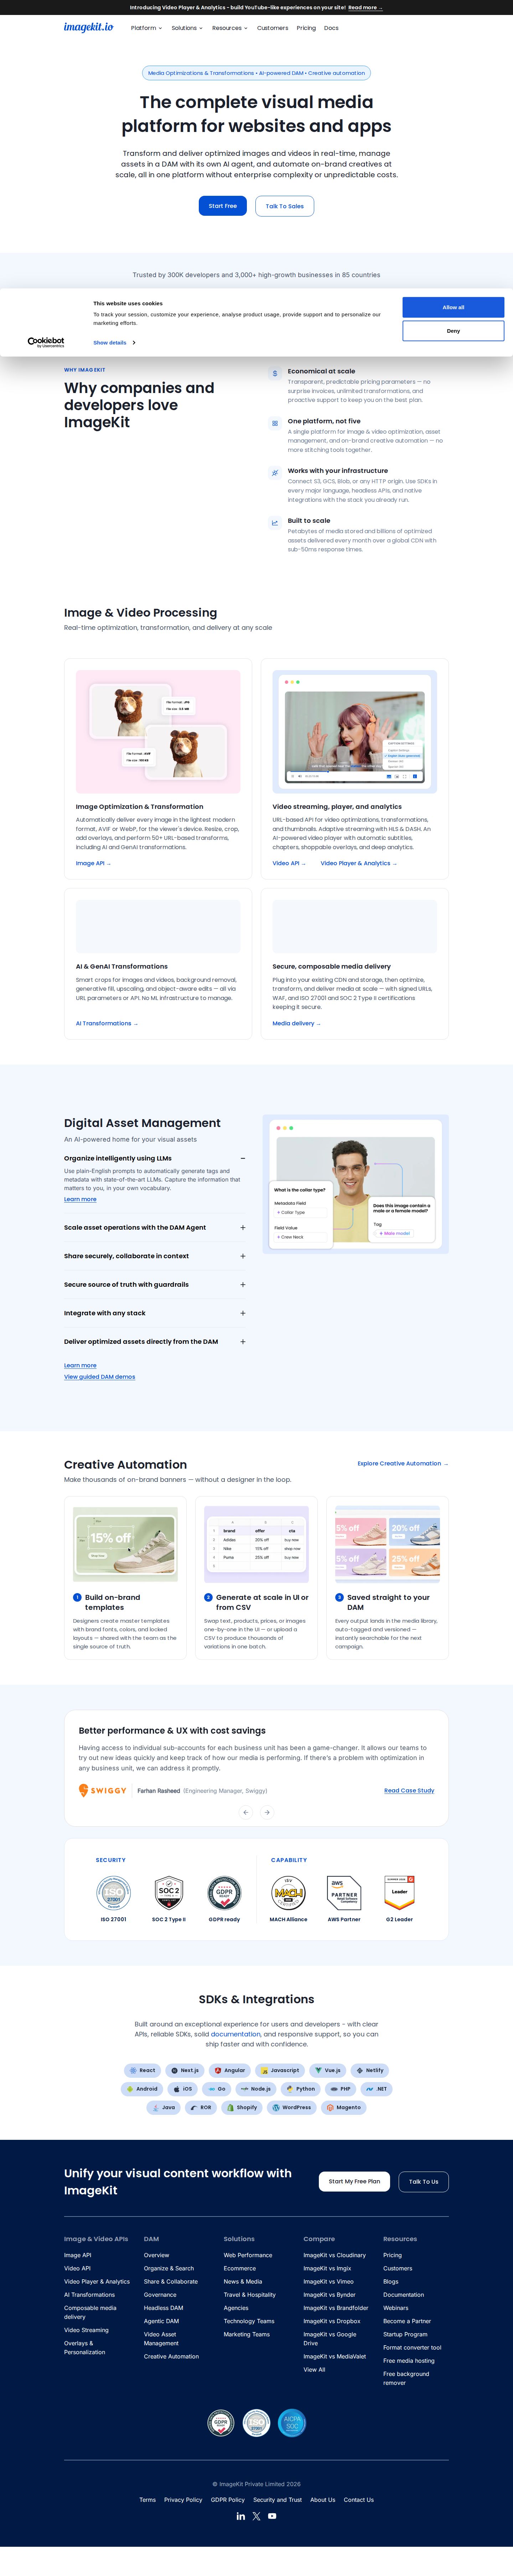Screen dimensions: 513x2576
Task: Click the 15% off sneaker template thumbnail
Action: [x=126, y=1544]
